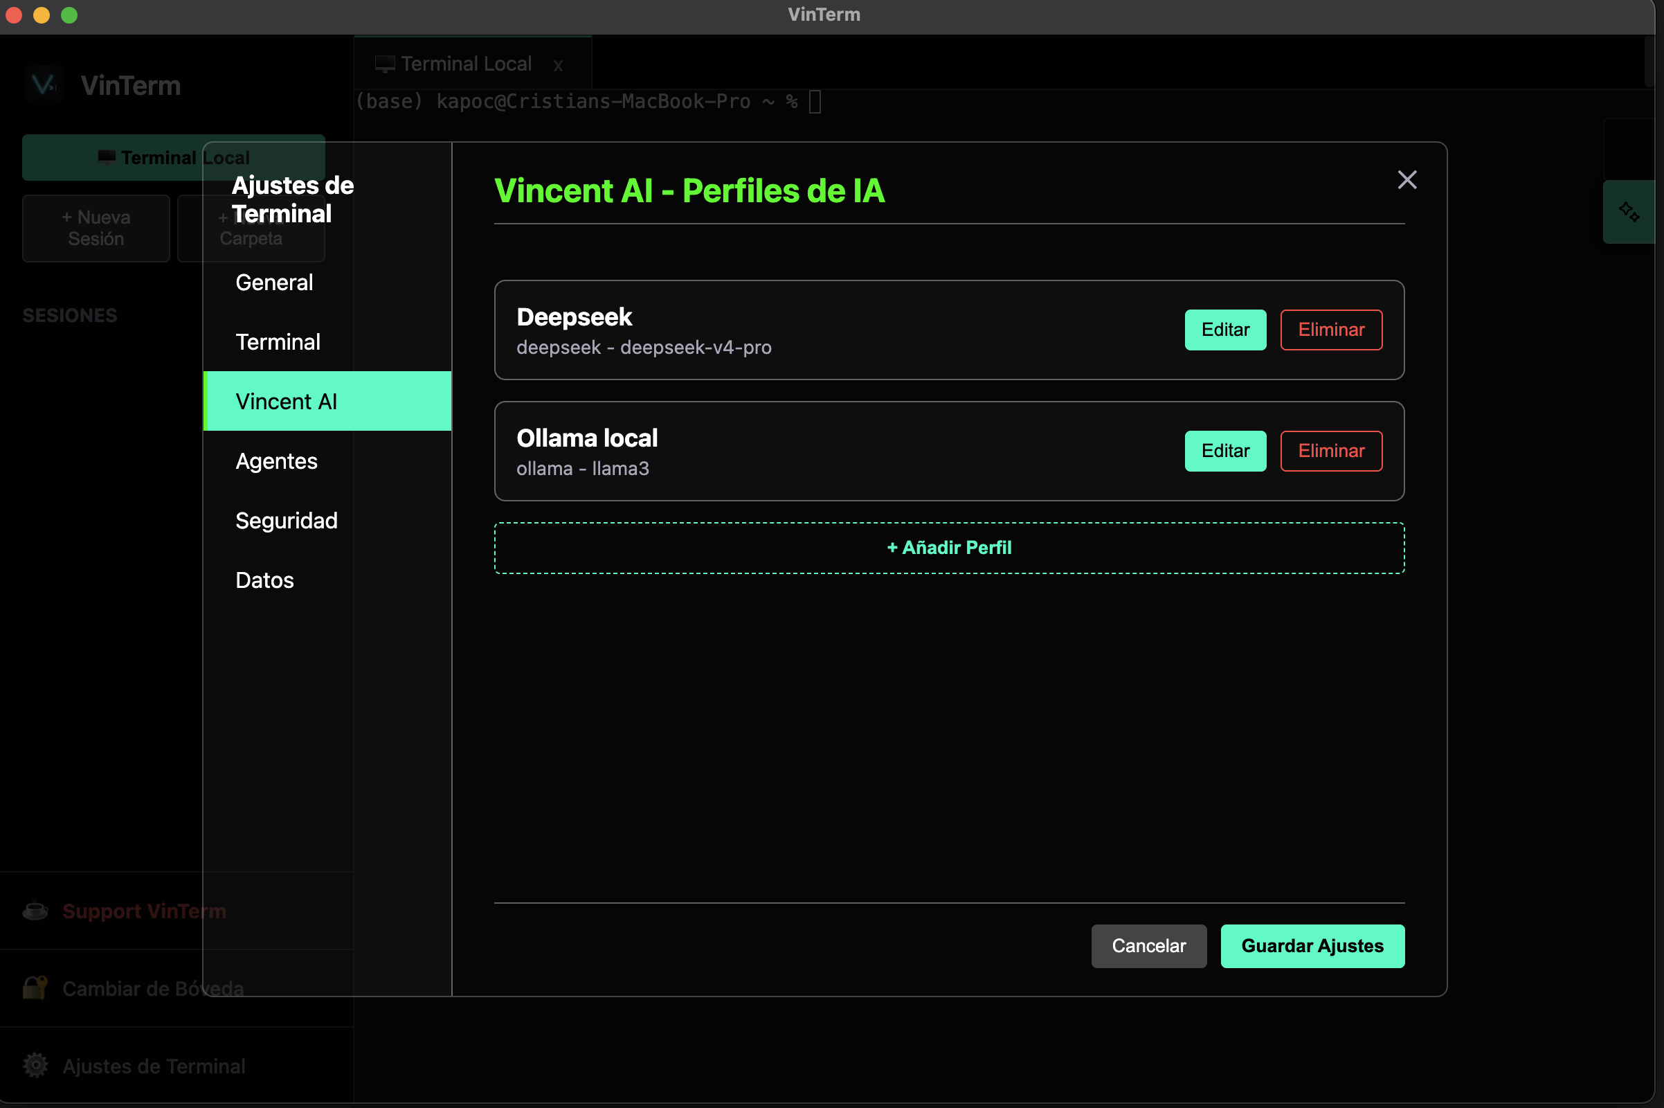Edit the Deepseek profile
1664x1108 pixels.
(x=1225, y=330)
